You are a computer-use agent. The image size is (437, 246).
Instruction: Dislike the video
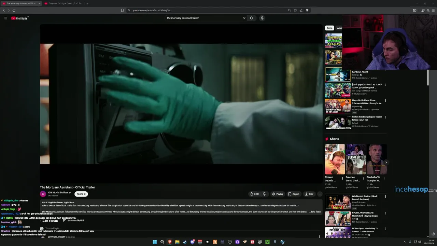[264, 194]
